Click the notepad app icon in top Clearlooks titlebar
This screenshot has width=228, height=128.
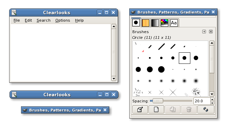14,12
